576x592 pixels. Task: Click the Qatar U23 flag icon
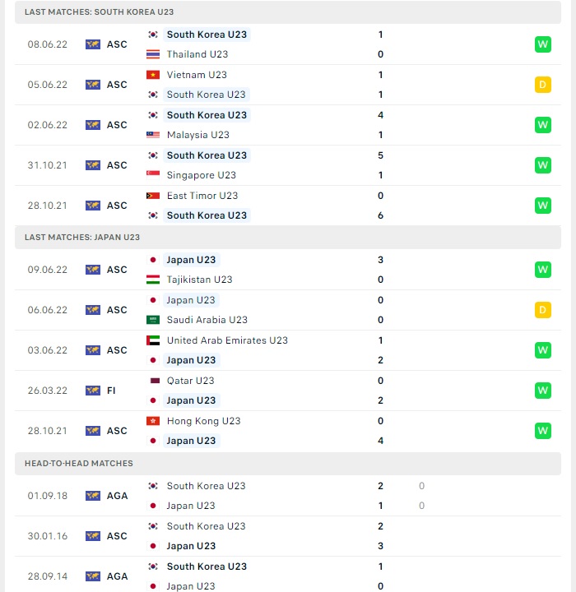tap(155, 381)
